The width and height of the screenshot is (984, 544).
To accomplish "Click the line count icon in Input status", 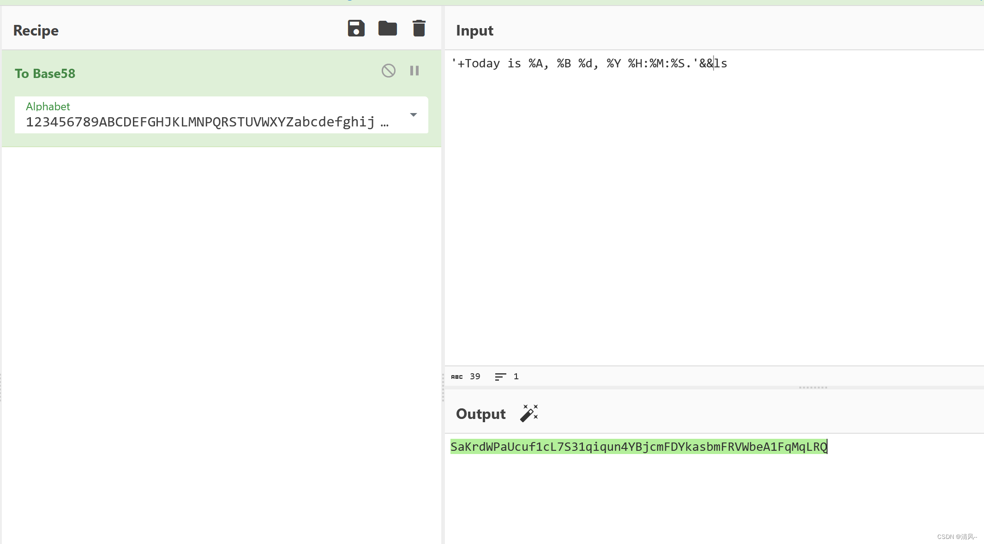I will click(x=500, y=377).
